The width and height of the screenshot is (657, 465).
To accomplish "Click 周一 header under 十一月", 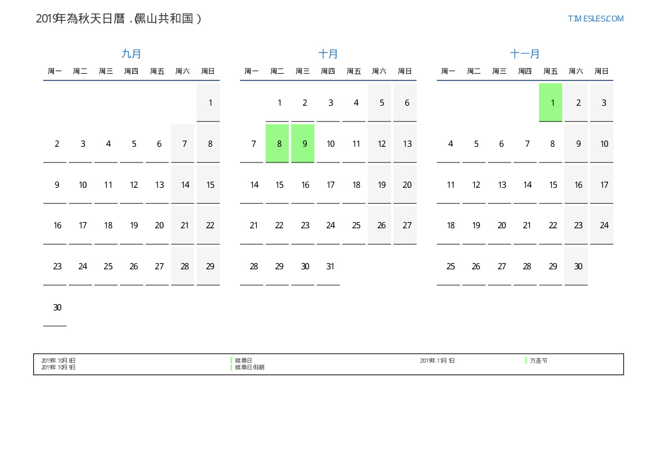I will [448, 71].
